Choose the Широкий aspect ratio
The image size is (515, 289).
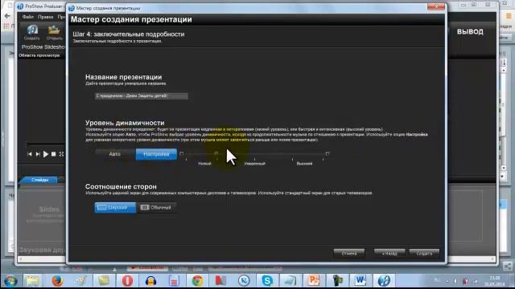pyautogui.click(x=115, y=207)
